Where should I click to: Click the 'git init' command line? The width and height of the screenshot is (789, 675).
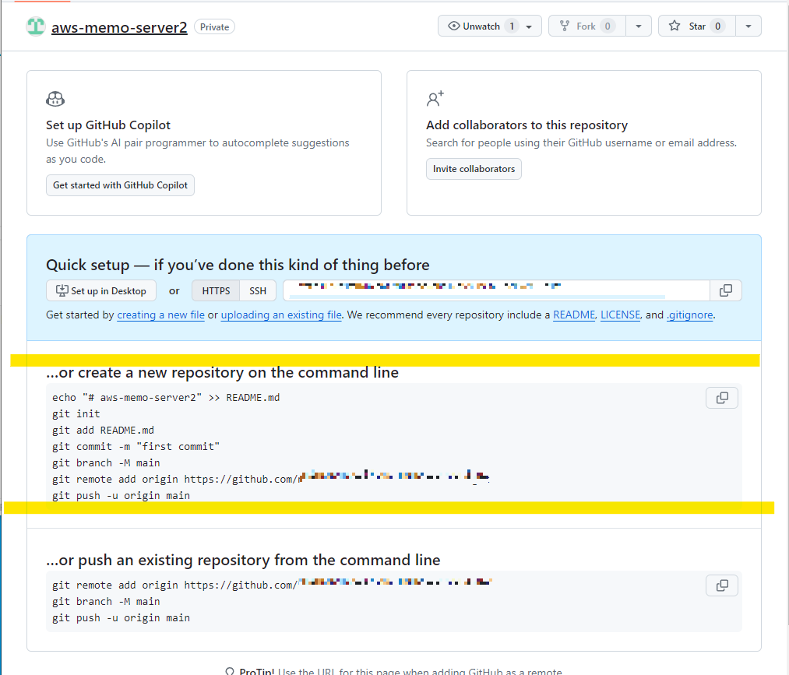click(76, 414)
